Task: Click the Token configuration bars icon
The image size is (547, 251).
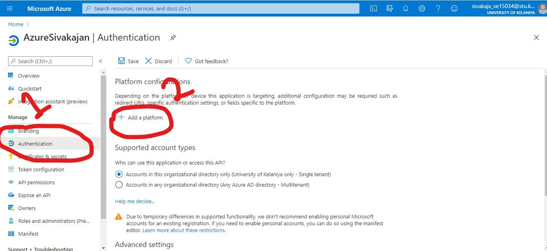Action: click(x=11, y=169)
